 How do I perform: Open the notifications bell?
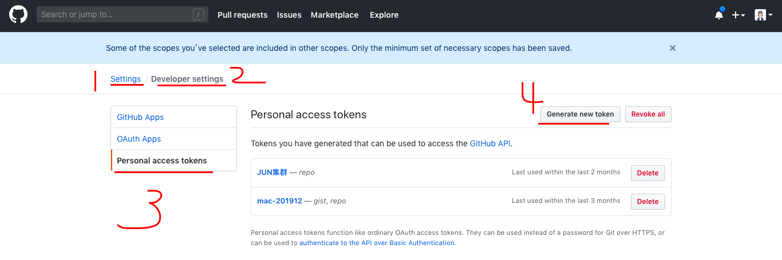[x=719, y=15]
